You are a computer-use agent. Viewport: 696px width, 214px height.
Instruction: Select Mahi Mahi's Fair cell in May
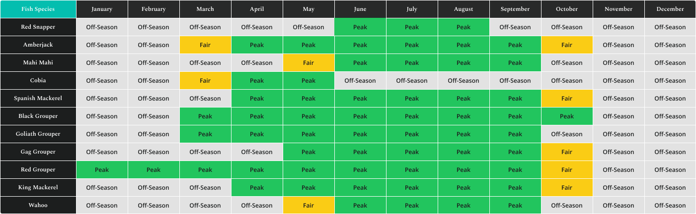click(x=309, y=63)
